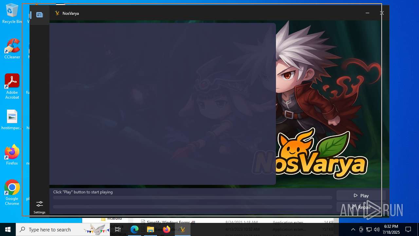
Task: Open the taskbar clock and calendar
Action: tap(391, 229)
